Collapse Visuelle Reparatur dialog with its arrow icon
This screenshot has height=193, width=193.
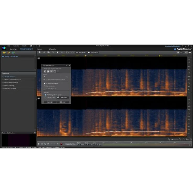coord(67,66)
